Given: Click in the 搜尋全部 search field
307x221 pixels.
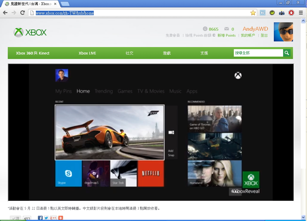Looking at the screenshot, I should 258,53.
